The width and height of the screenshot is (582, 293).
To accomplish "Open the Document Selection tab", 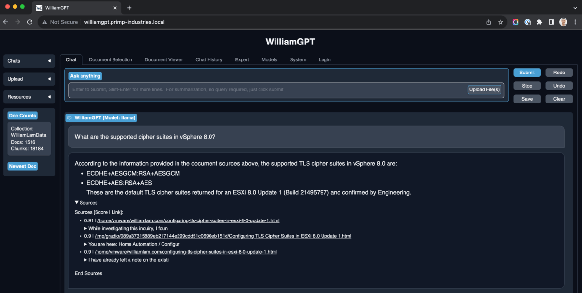I will click(111, 59).
